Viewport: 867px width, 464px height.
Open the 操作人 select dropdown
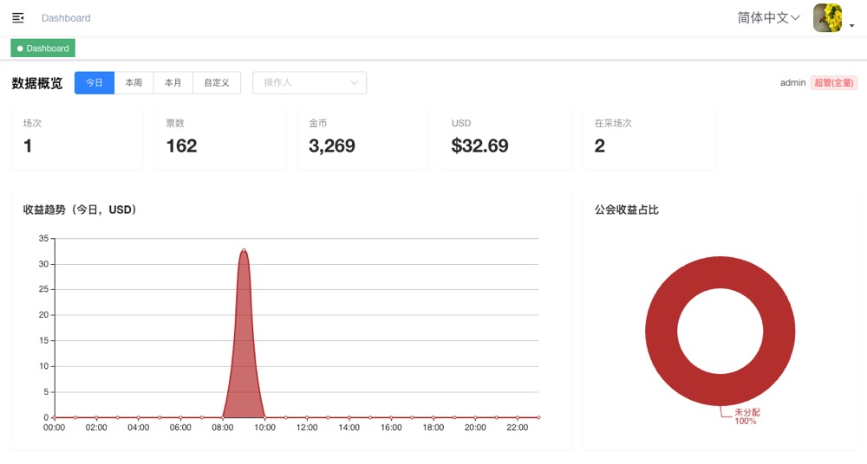310,83
